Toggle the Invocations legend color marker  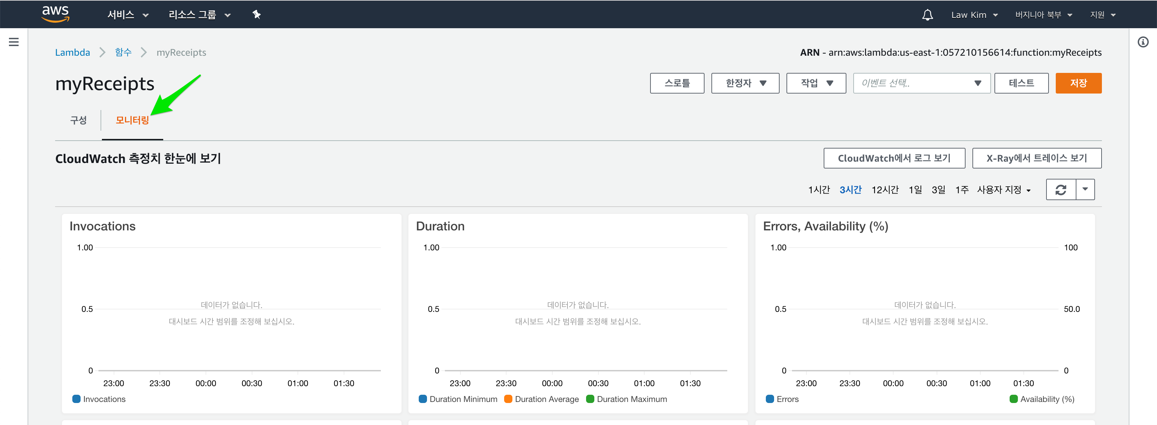point(76,399)
